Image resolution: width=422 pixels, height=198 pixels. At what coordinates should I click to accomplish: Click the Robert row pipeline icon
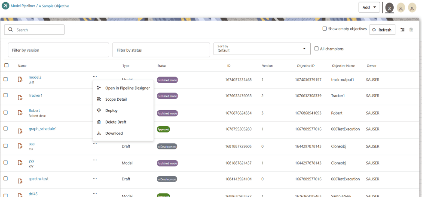point(20,113)
